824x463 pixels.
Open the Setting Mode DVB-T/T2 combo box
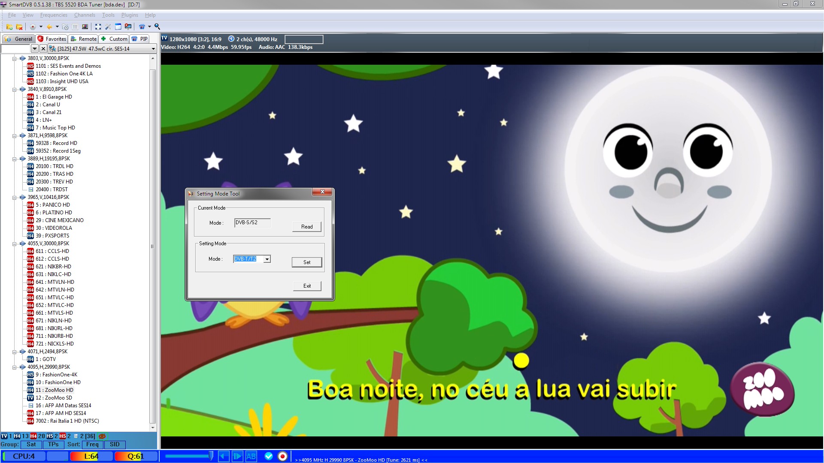click(252, 259)
